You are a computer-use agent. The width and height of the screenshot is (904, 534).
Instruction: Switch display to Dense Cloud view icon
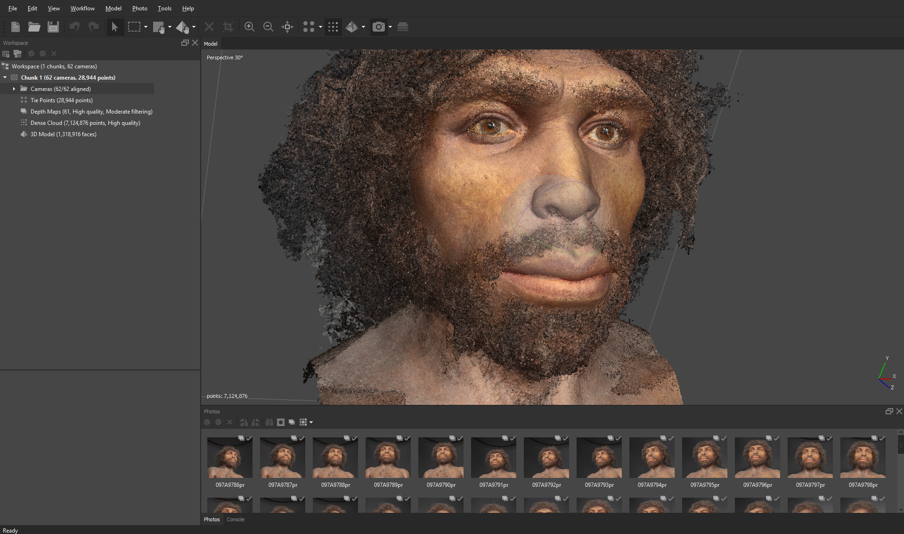[x=333, y=27]
